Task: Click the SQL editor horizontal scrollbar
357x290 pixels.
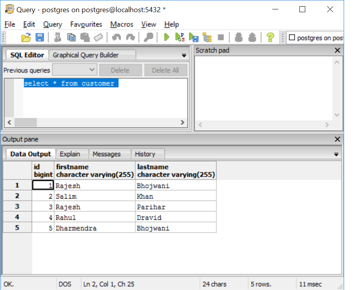Action: point(94,122)
